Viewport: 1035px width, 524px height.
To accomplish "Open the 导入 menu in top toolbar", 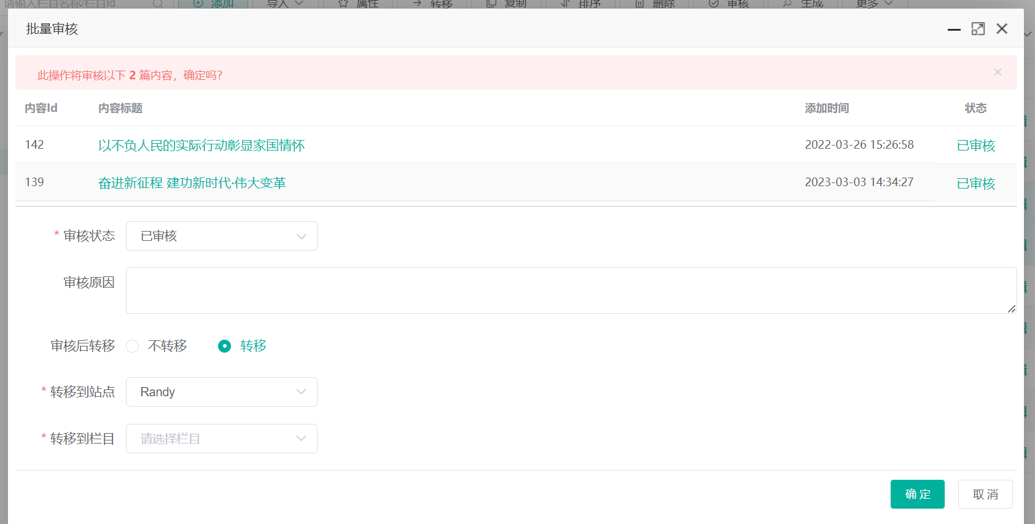I will (x=285, y=4).
